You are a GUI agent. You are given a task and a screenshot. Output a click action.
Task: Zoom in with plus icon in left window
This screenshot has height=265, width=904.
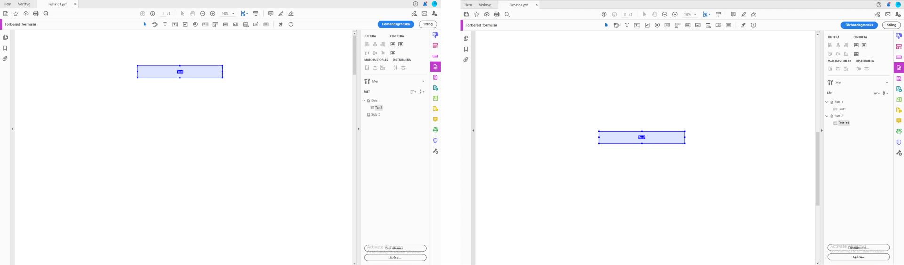coord(213,14)
